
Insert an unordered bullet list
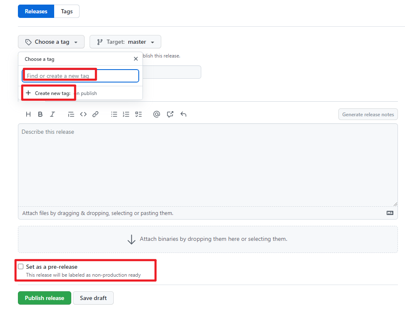(114, 114)
